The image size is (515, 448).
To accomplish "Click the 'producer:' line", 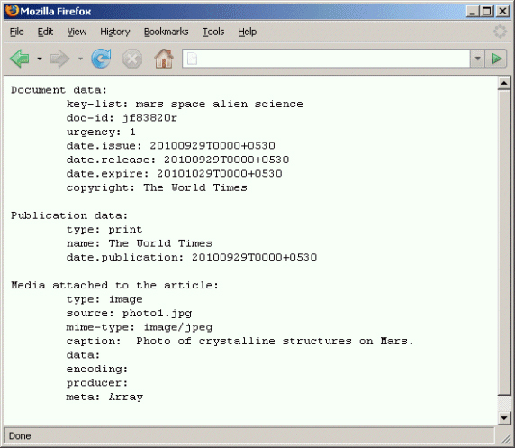I will pyautogui.click(x=97, y=383).
